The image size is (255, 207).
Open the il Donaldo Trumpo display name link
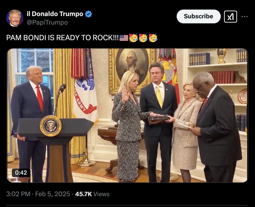[55, 14]
